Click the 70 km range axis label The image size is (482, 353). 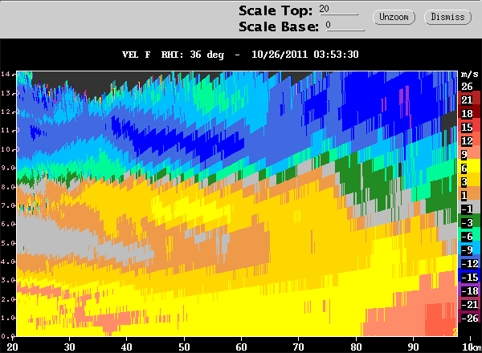299,347
